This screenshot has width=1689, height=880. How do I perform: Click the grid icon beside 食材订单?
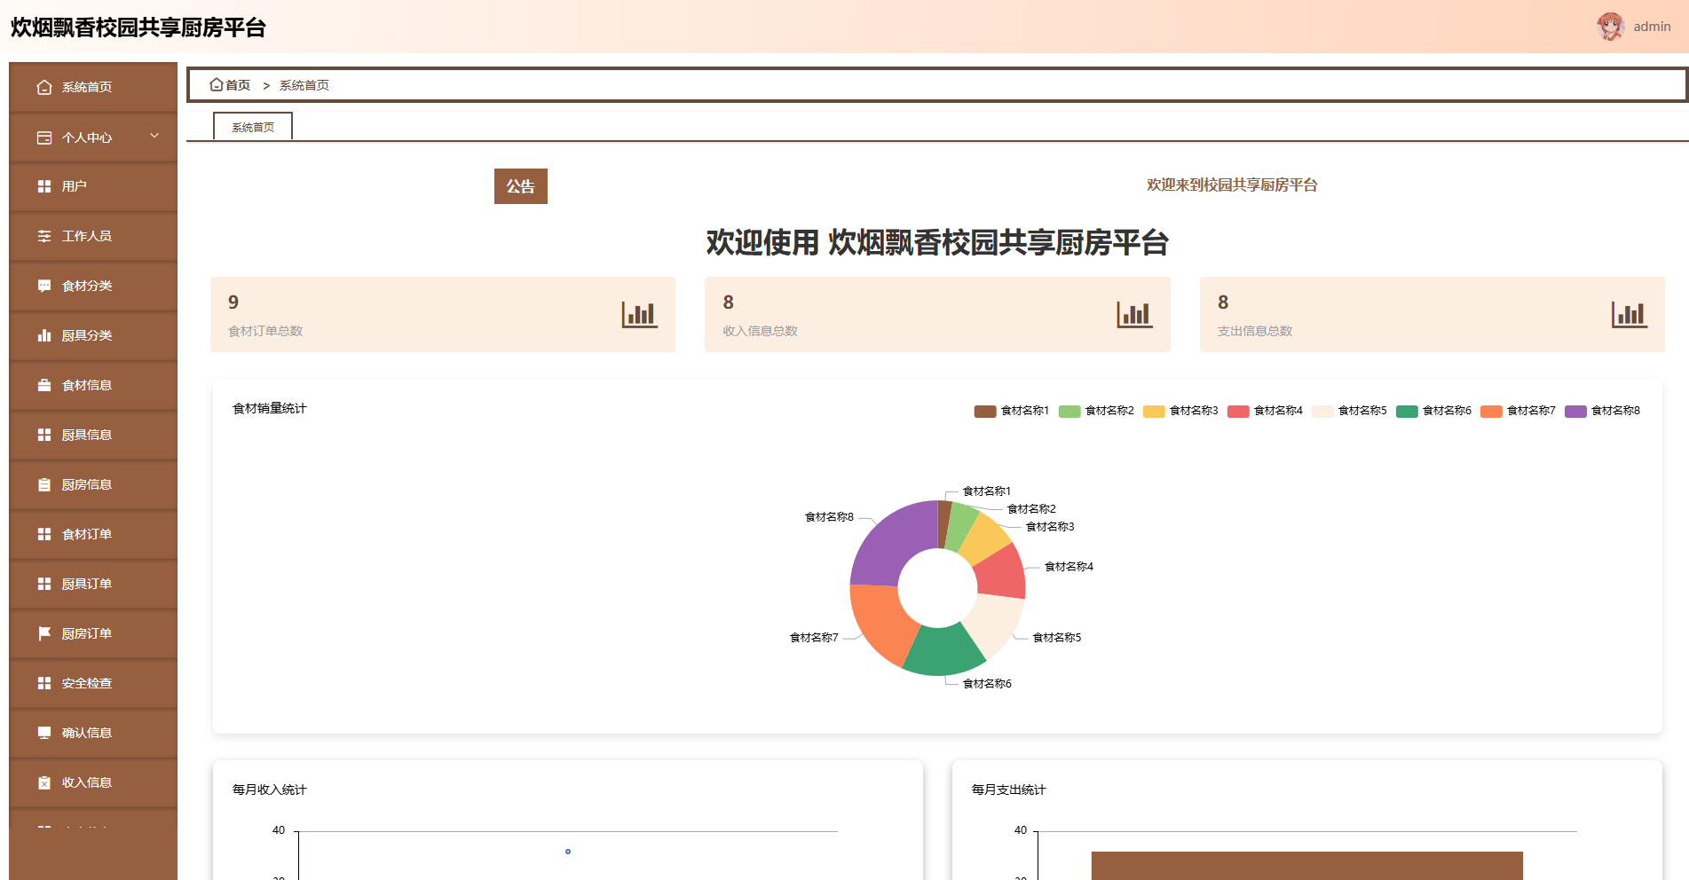[44, 534]
